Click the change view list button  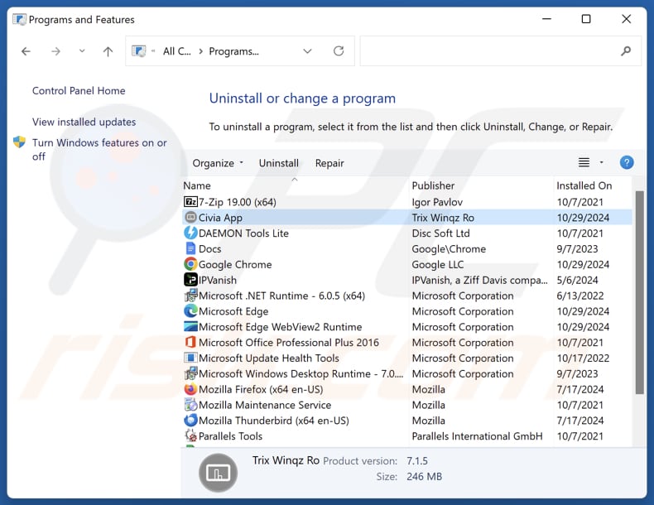pyautogui.click(x=584, y=162)
